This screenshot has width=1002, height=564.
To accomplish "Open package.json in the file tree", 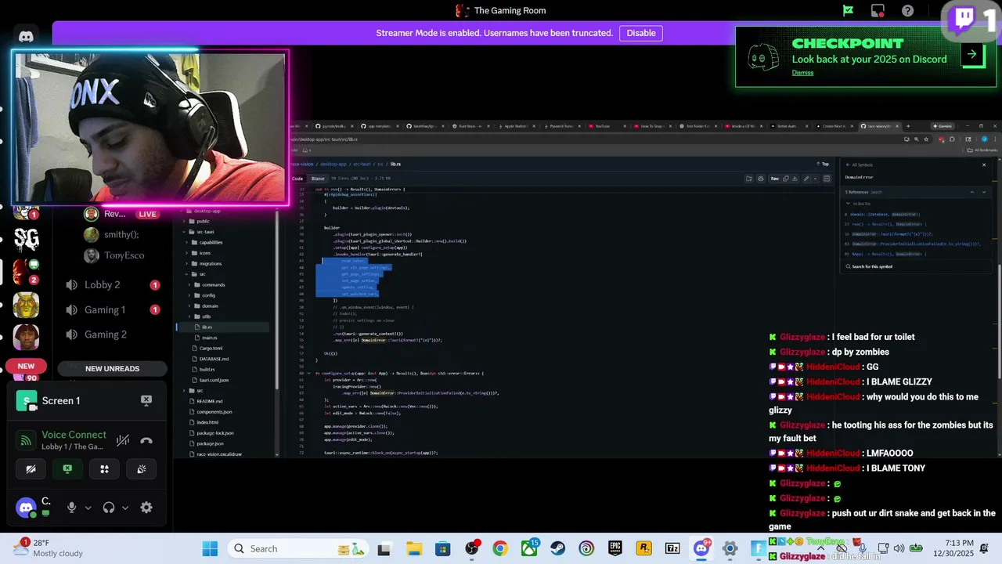I will click(210, 443).
